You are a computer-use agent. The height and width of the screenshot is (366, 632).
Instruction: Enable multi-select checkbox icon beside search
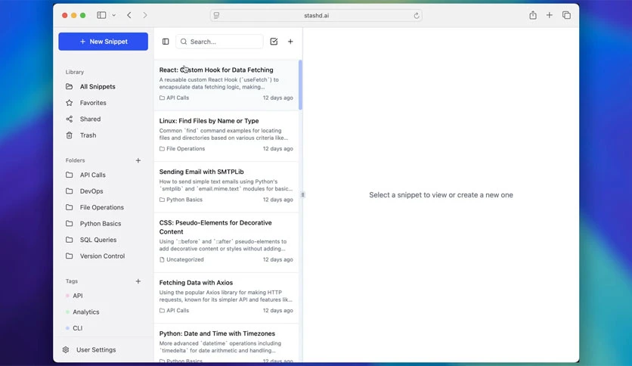[x=274, y=42]
